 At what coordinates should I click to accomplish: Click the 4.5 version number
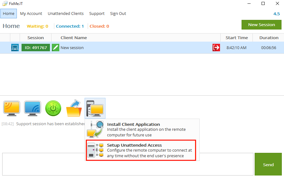pos(277,14)
